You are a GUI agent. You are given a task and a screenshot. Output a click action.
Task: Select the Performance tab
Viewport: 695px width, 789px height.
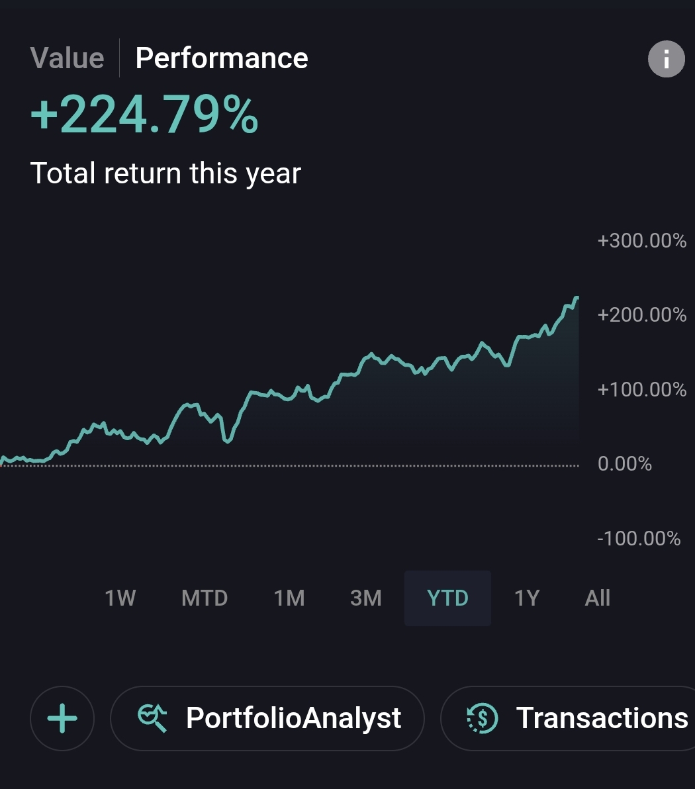pyautogui.click(x=222, y=58)
